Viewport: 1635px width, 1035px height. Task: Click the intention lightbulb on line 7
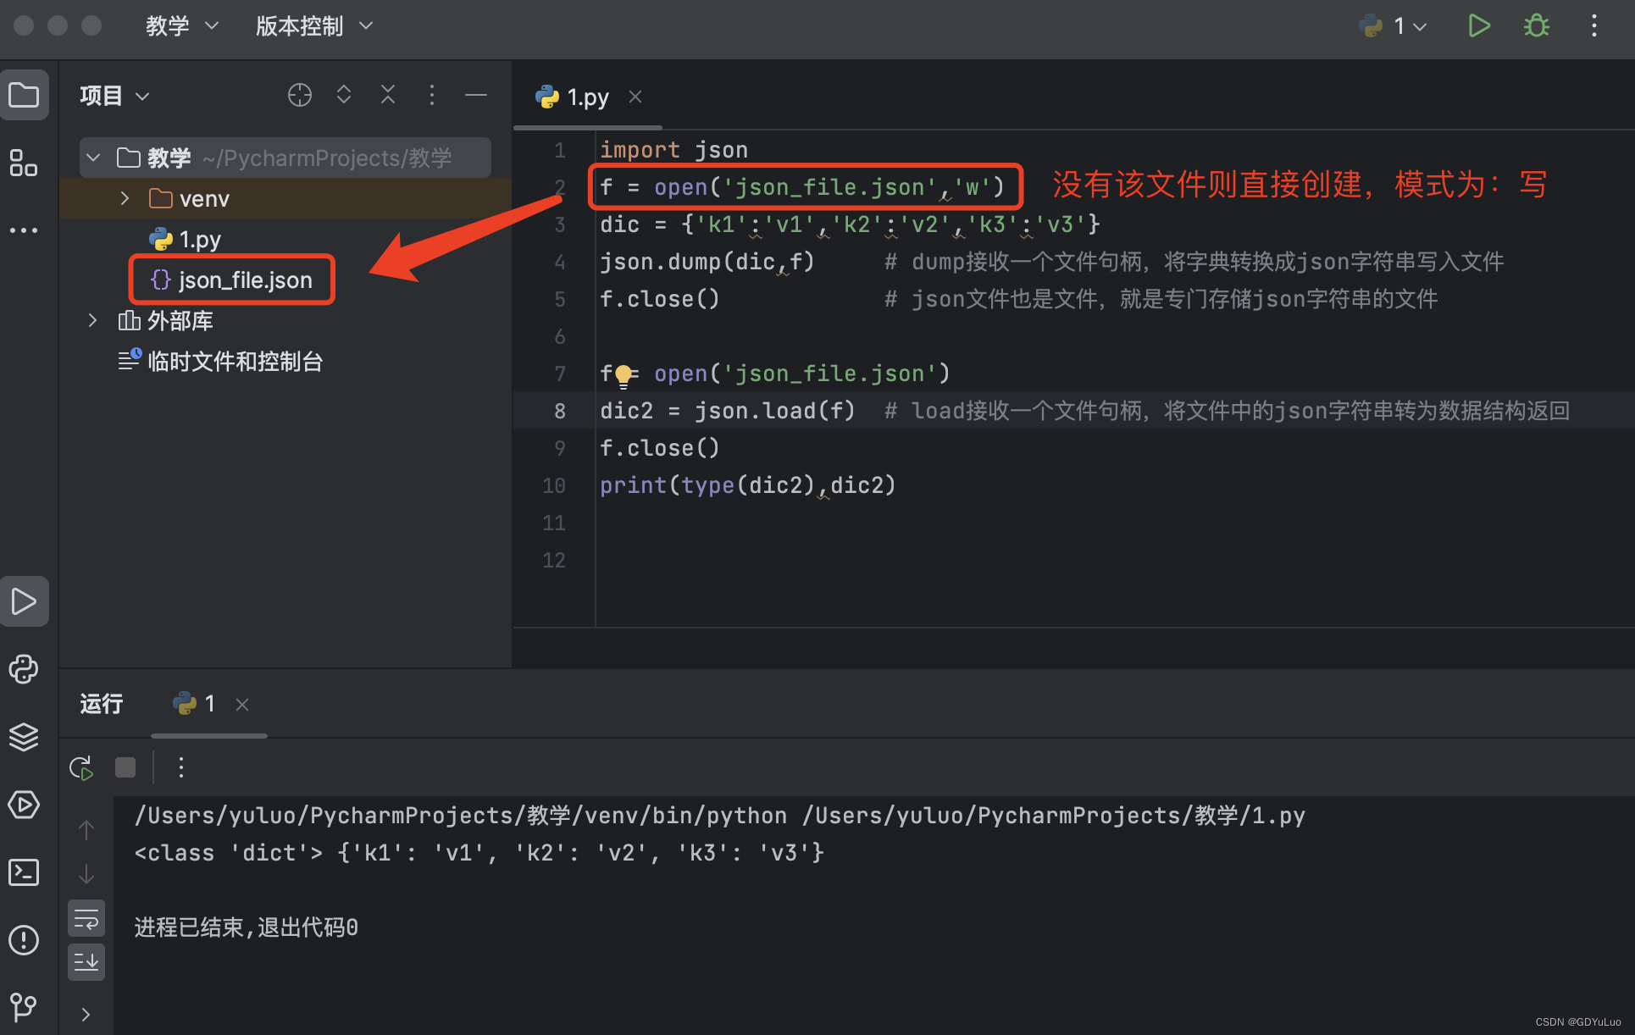click(624, 374)
